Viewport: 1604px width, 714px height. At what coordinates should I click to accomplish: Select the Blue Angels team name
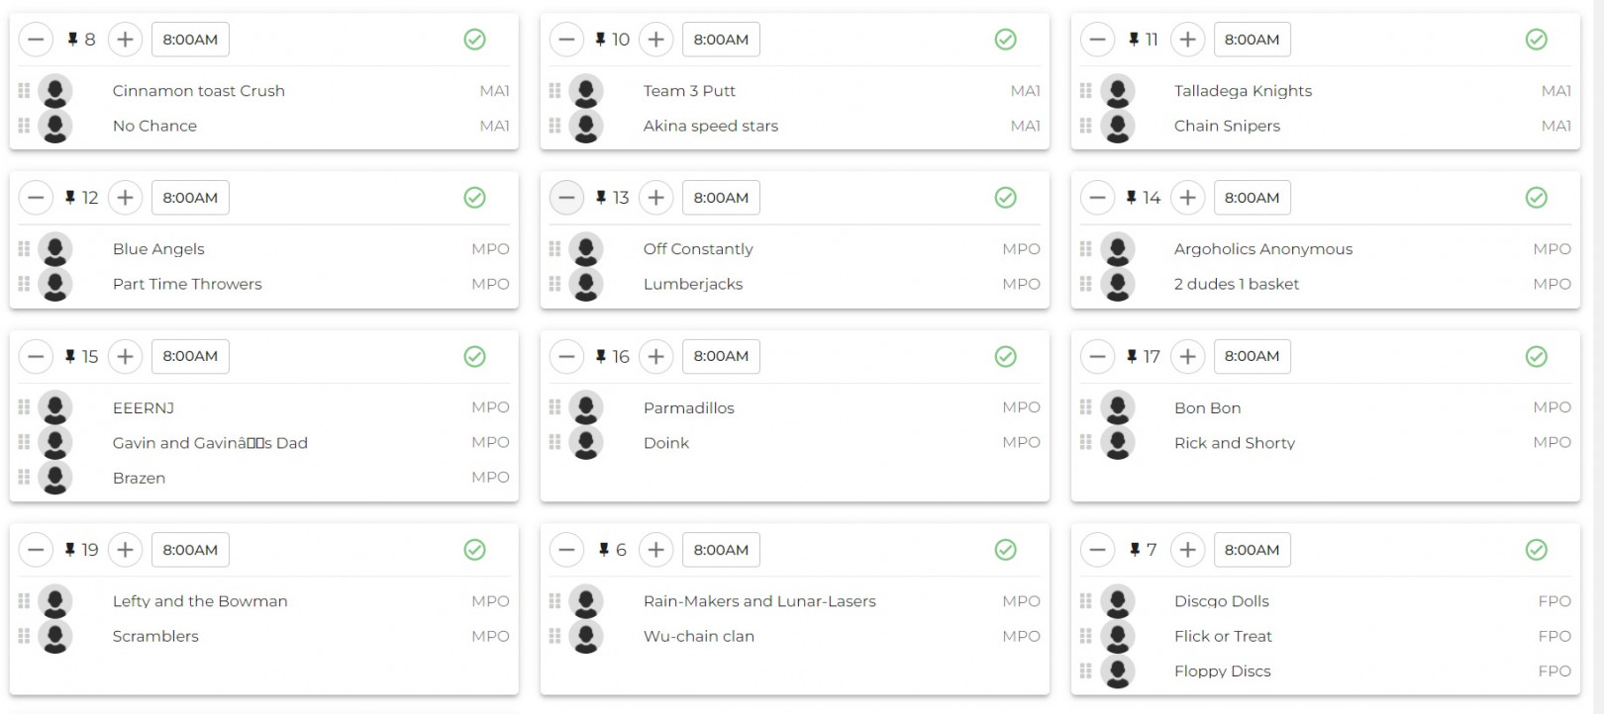click(158, 249)
